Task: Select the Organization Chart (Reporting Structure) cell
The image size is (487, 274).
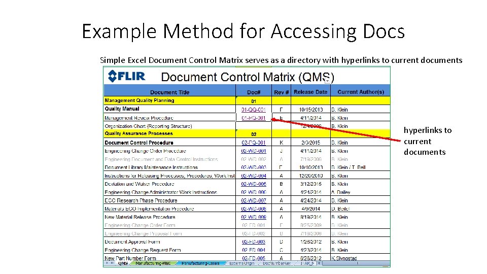Action: point(169,126)
